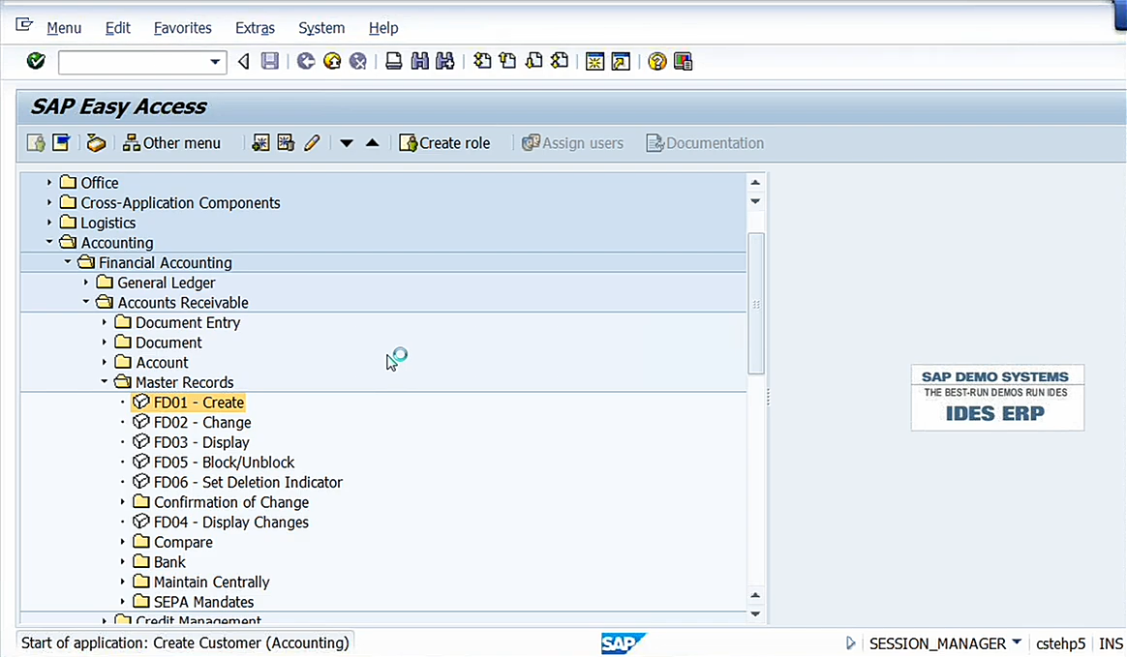The height and width of the screenshot is (657, 1127).
Task: Click the Change Favorites pencil icon
Action: click(312, 143)
